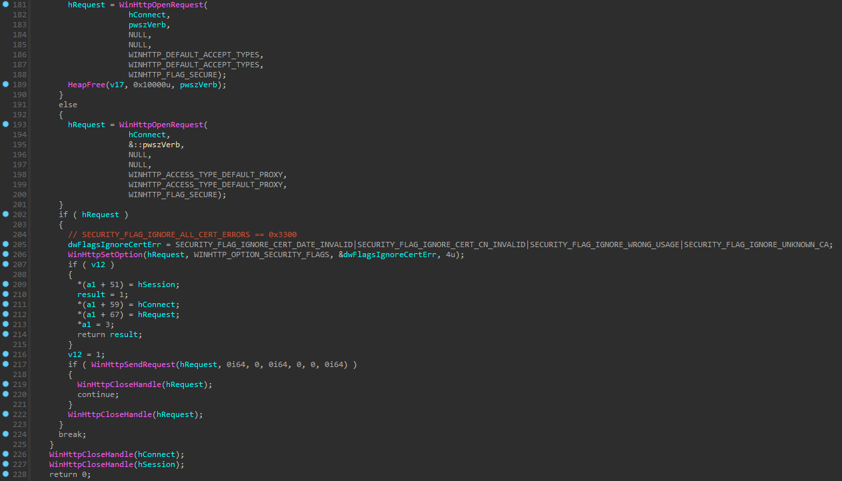Toggle breakpoint dot on line 220
Screen dimensions: 842x481
pyautogui.click(x=6, y=394)
